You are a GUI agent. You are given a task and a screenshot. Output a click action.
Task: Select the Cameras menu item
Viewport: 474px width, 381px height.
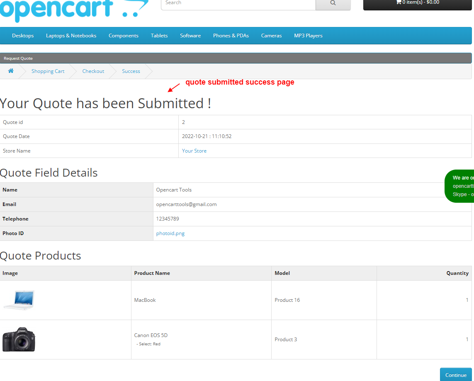[x=272, y=36]
